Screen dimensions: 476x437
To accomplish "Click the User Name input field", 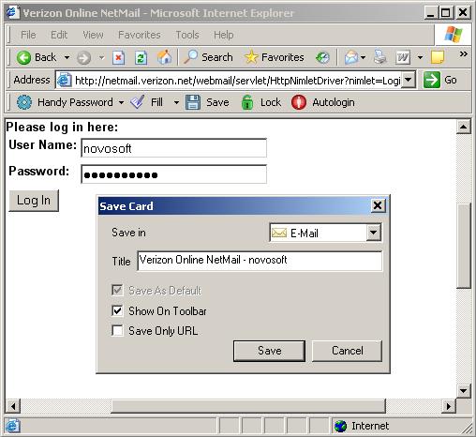I will coord(174,148).
